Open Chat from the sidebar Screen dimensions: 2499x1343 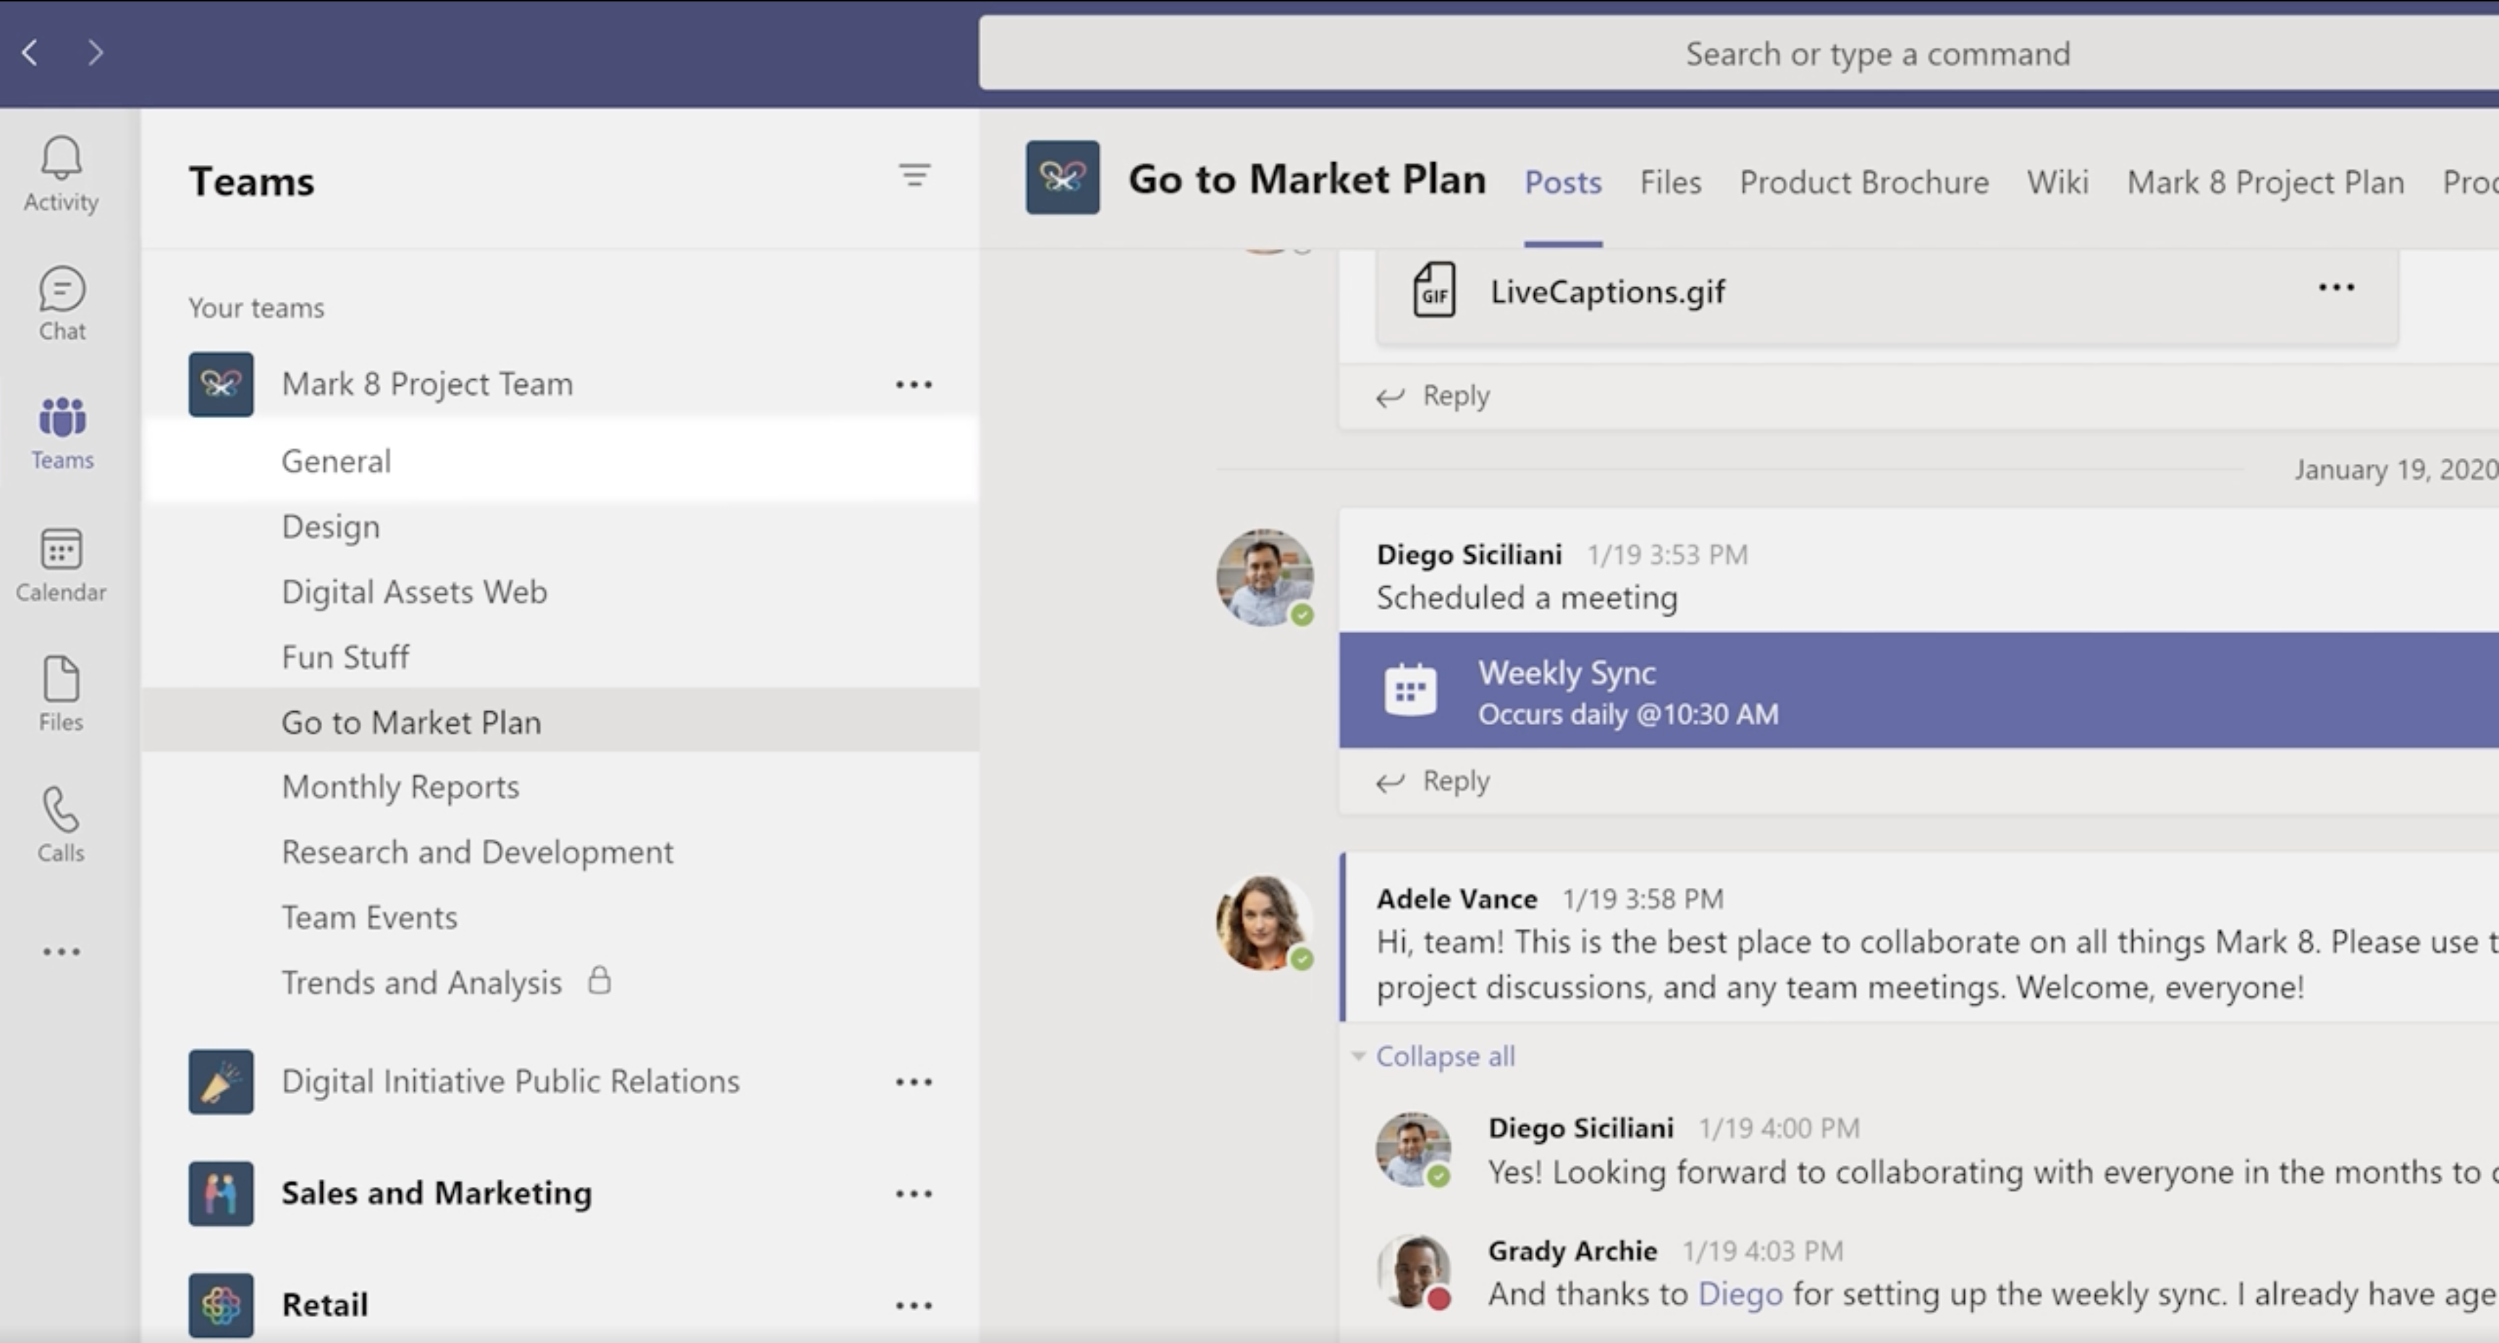(61, 303)
